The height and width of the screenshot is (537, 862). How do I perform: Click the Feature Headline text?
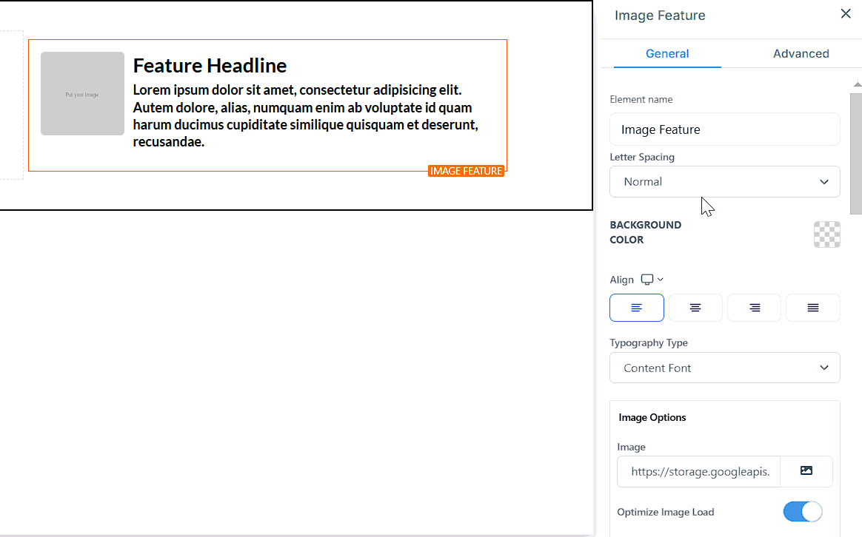click(210, 66)
